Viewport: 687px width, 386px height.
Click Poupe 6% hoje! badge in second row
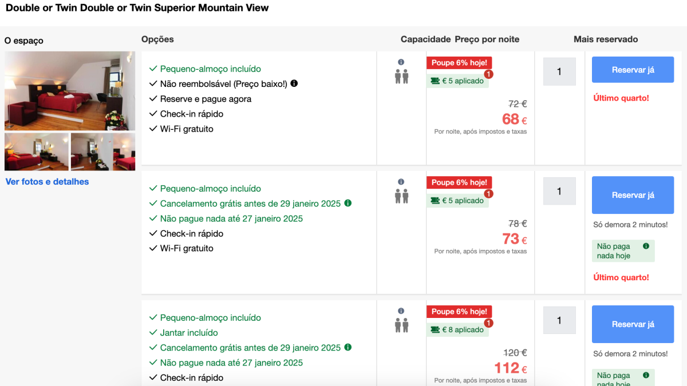pos(459,182)
